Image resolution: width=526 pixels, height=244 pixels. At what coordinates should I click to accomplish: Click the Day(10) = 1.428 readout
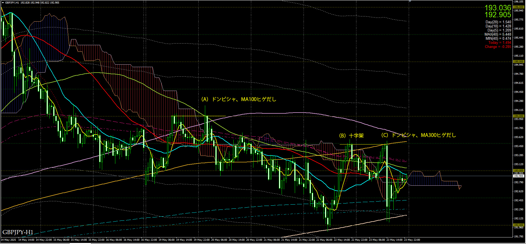(498, 26)
